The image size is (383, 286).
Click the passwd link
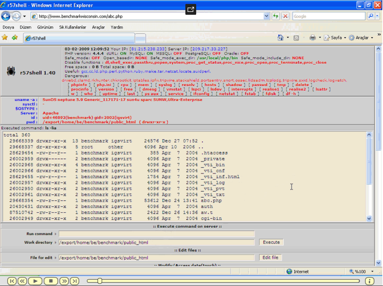(259, 85)
